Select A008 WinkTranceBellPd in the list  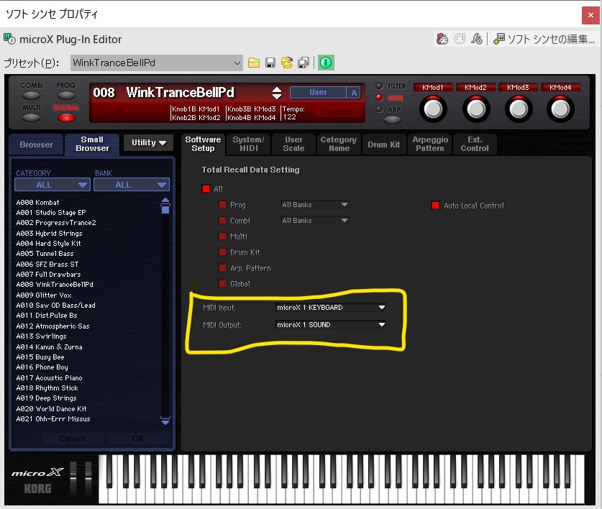pyautogui.click(x=55, y=285)
